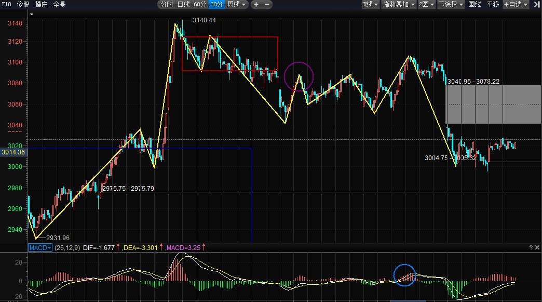Click the bottom horizontal scrollbar thumb
The height and width of the screenshot is (302, 542).
click(408, 301)
